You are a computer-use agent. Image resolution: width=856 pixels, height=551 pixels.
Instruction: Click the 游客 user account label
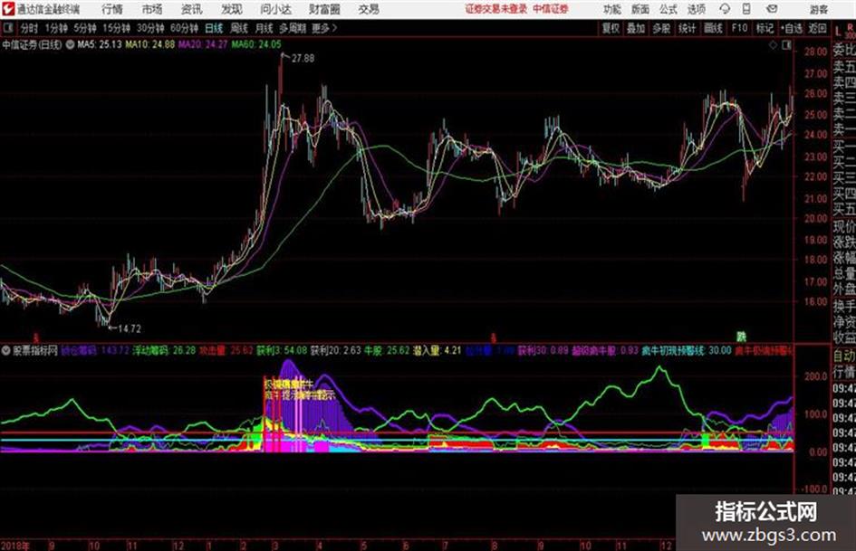818,9
